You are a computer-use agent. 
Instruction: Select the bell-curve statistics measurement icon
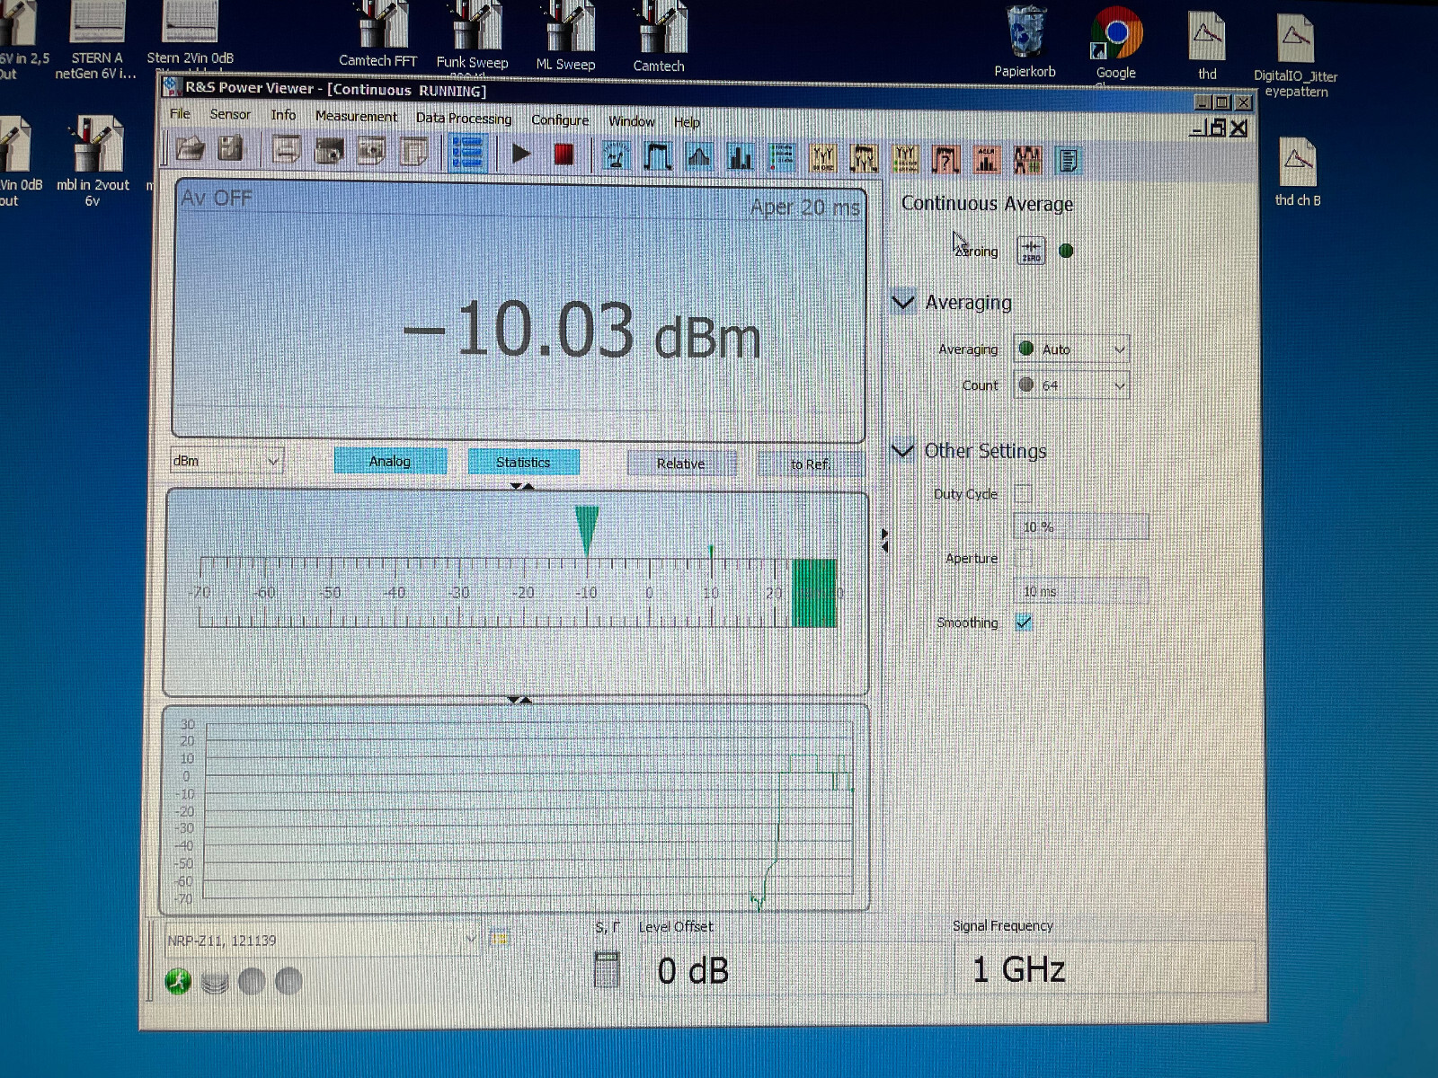699,158
